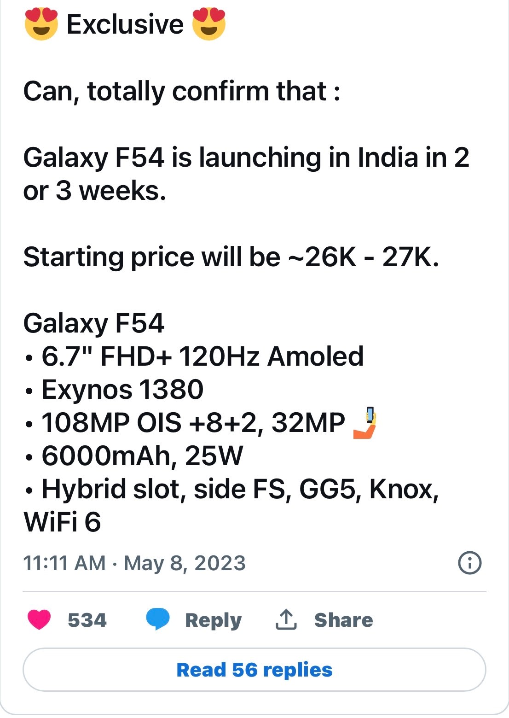Click the selfie emoji after 32MP
This screenshot has height=718, width=509.
click(365, 422)
